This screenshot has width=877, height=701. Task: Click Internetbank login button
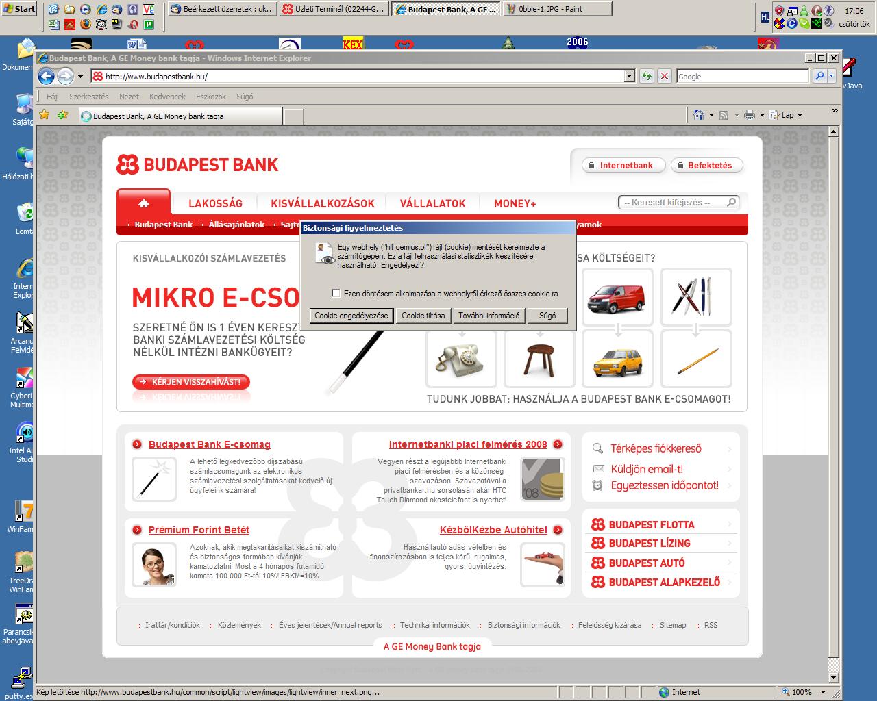[623, 165]
